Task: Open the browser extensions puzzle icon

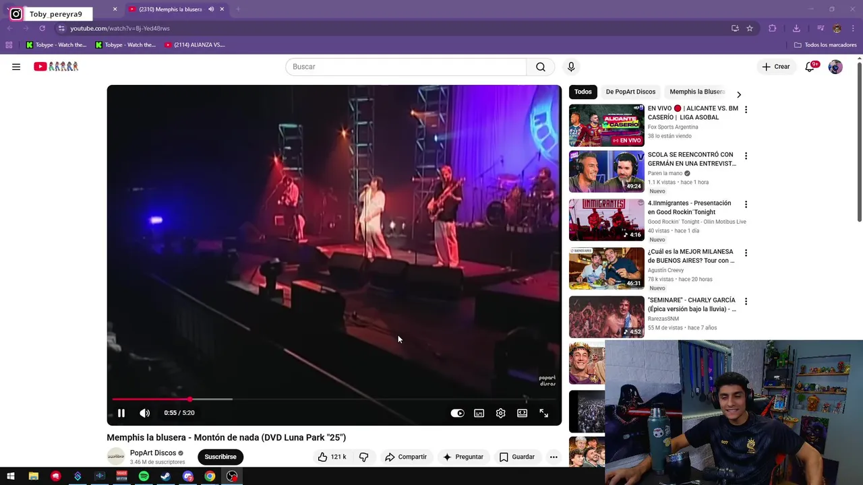Action: (x=773, y=28)
